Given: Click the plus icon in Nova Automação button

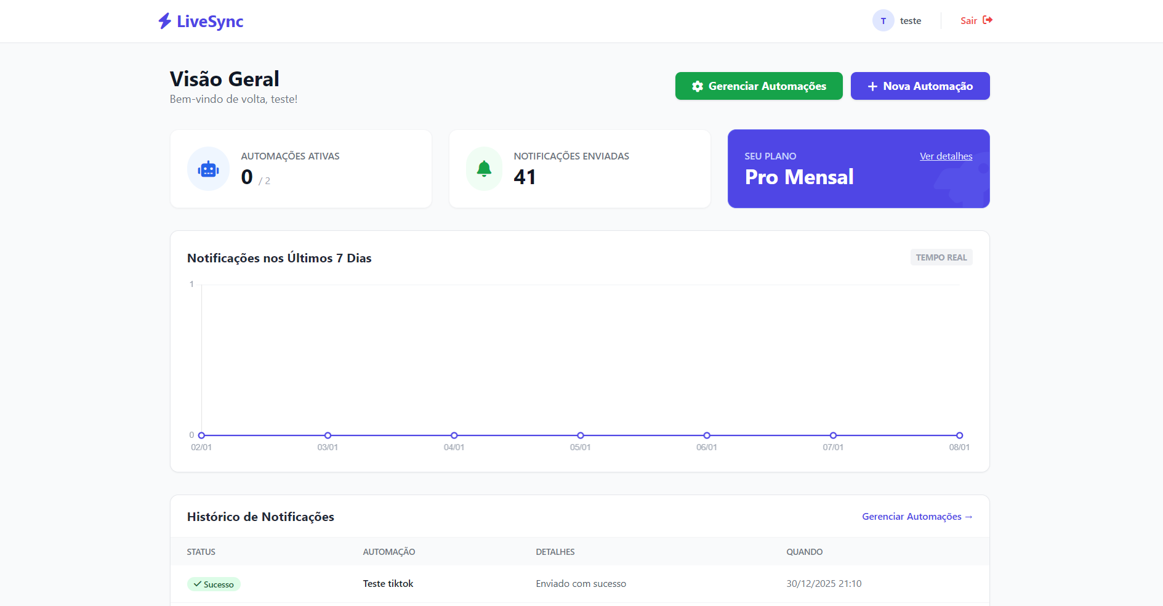Looking at the screenshot, I should click(x=872, y=86).
